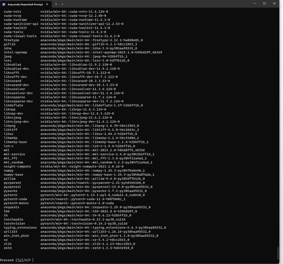Click the pytorch-mutex package name
The image size is (283, 264).
click(17, 203)
